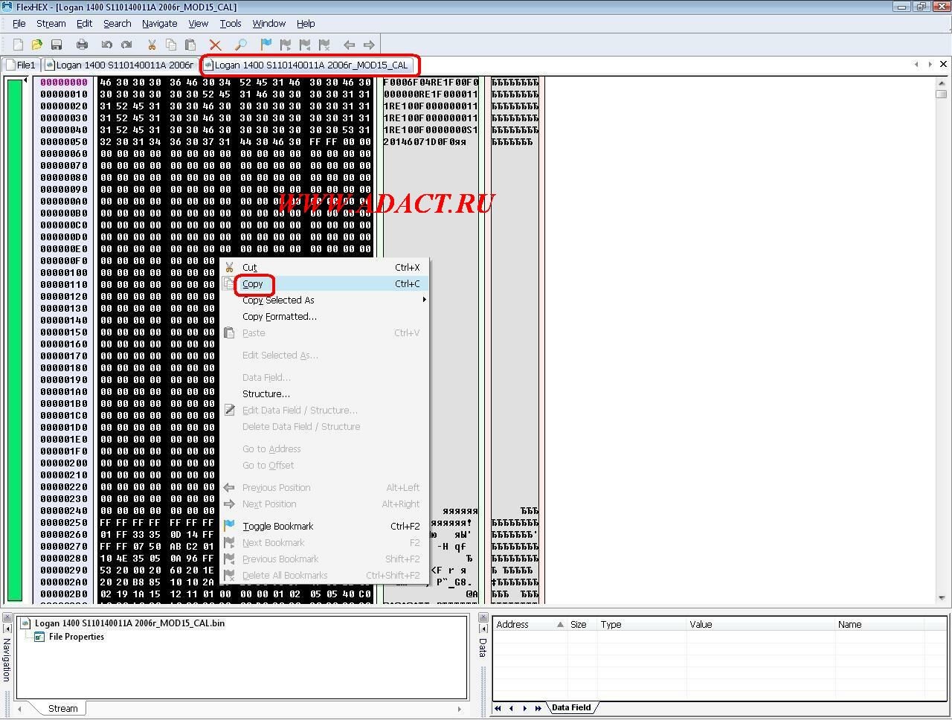Click the Stream tab at bottom
952x720 pixels.
coord(62,708)
